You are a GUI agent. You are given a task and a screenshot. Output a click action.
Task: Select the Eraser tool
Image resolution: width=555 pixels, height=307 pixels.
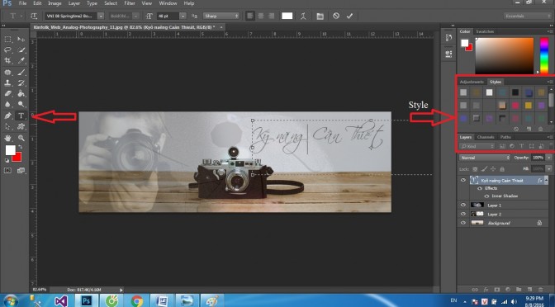point(7,94)
